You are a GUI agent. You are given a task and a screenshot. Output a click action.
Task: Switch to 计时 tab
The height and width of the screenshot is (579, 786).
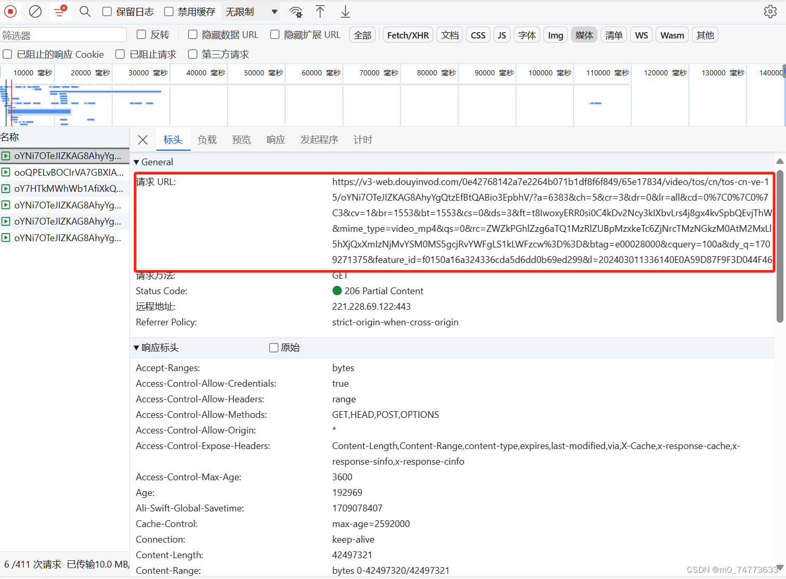[x=363, y=140]
